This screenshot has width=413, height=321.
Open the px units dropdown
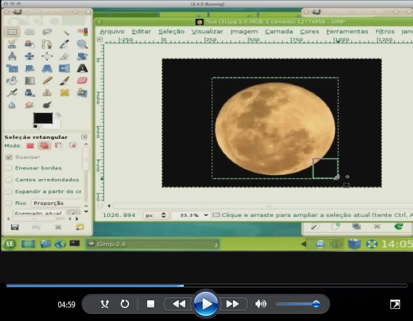[156, 215]
